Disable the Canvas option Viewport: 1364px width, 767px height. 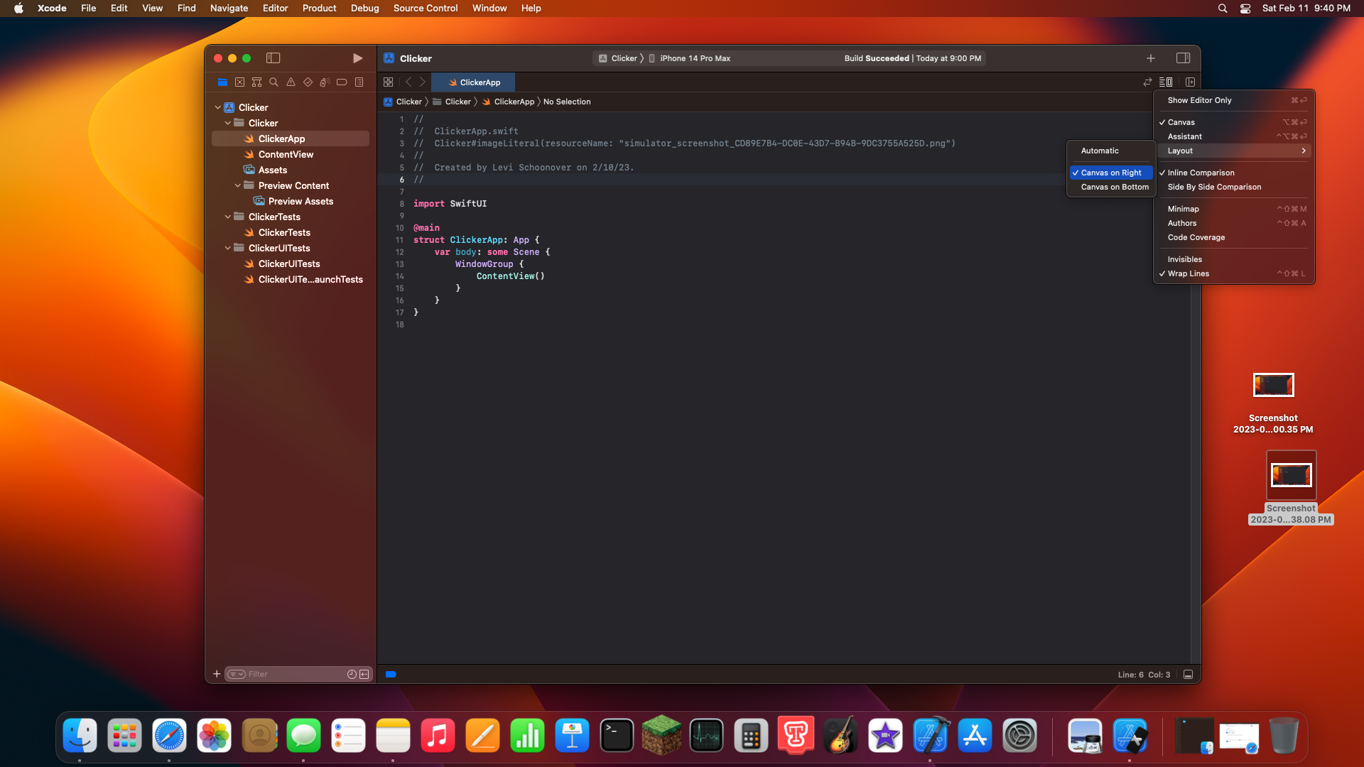(1181, 121)
